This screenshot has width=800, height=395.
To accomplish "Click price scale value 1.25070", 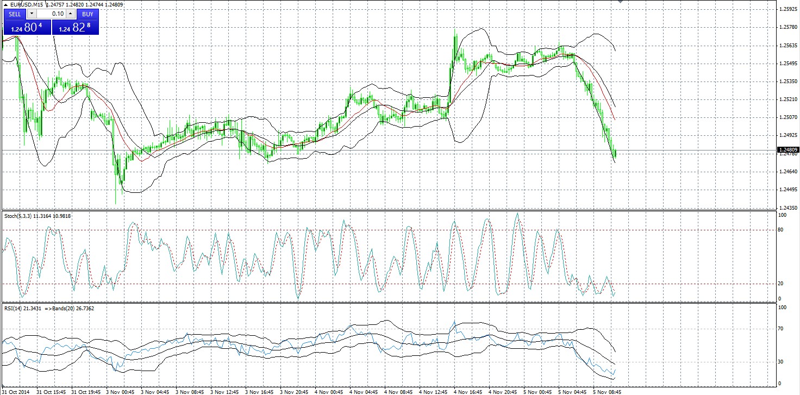I will click(x=788, y=117).
